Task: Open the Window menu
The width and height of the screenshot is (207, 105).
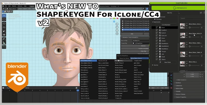Action: point(20,6)
